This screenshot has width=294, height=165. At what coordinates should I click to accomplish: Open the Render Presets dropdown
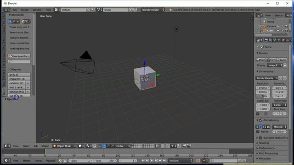tap(266, 78)
